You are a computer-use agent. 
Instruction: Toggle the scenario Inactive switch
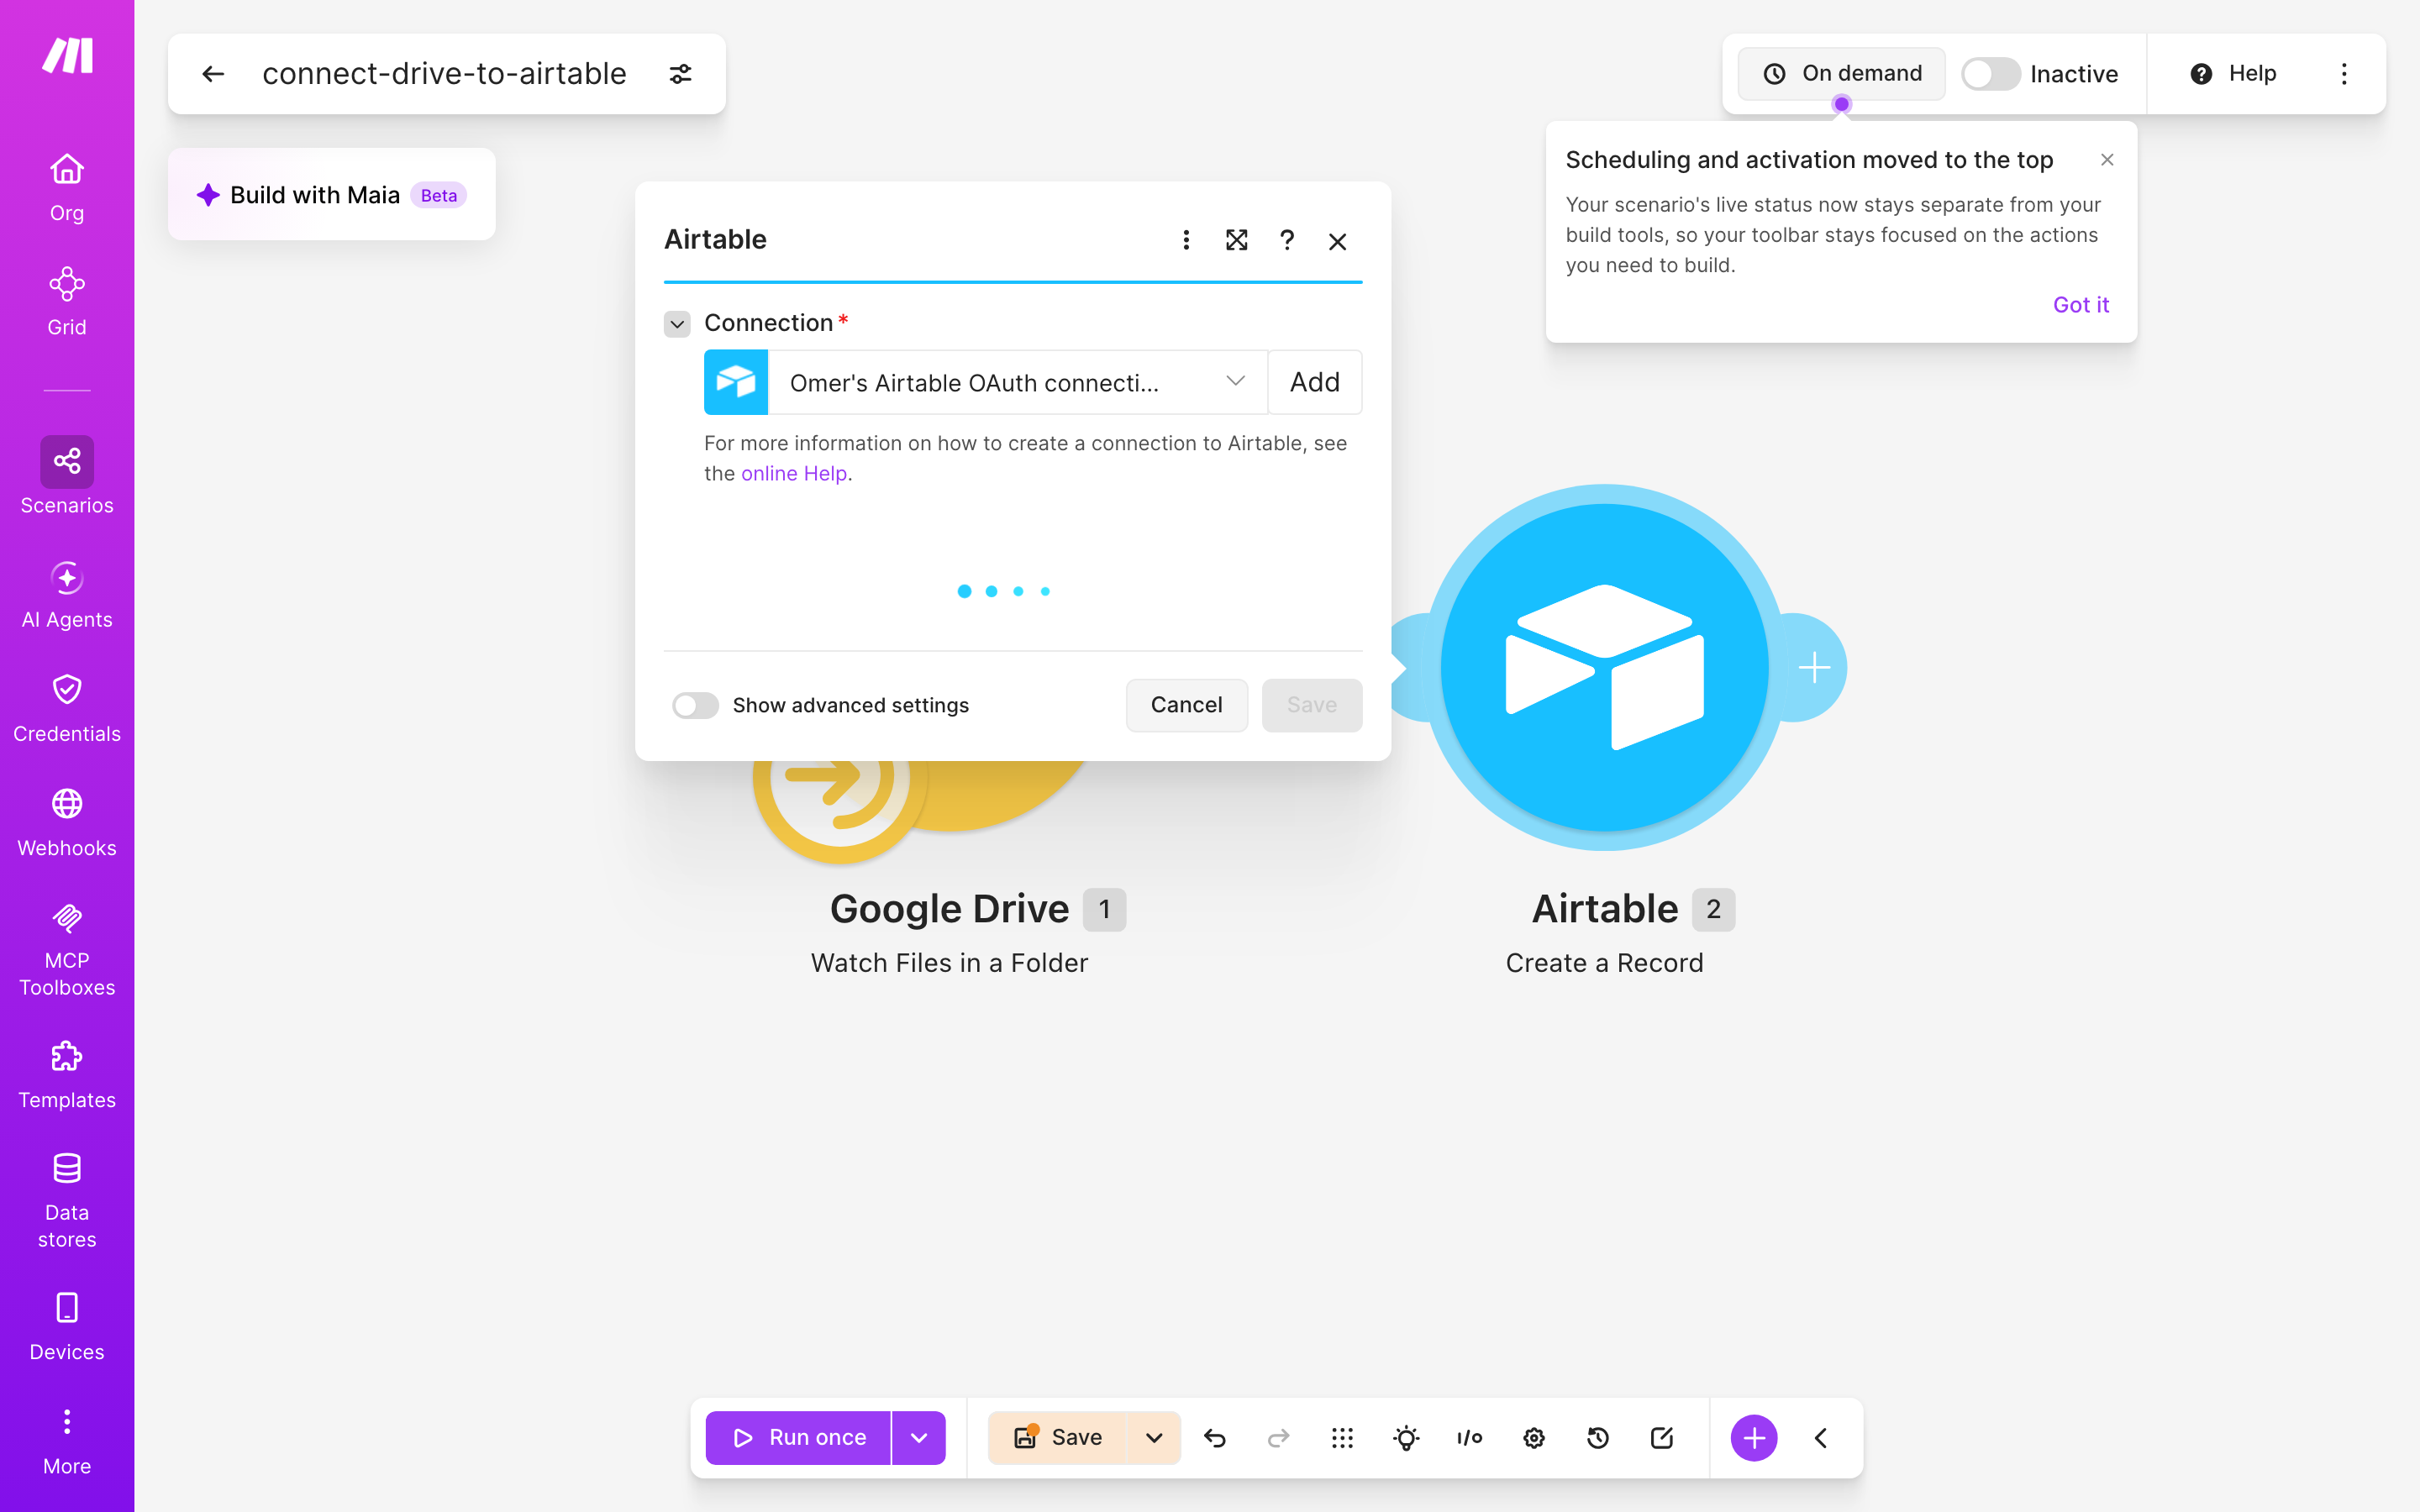click(x=1989, y=74)
